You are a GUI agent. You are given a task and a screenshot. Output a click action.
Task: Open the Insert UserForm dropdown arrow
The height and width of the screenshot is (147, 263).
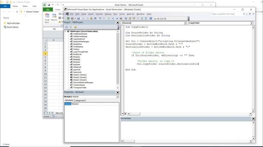coord(75,18)
